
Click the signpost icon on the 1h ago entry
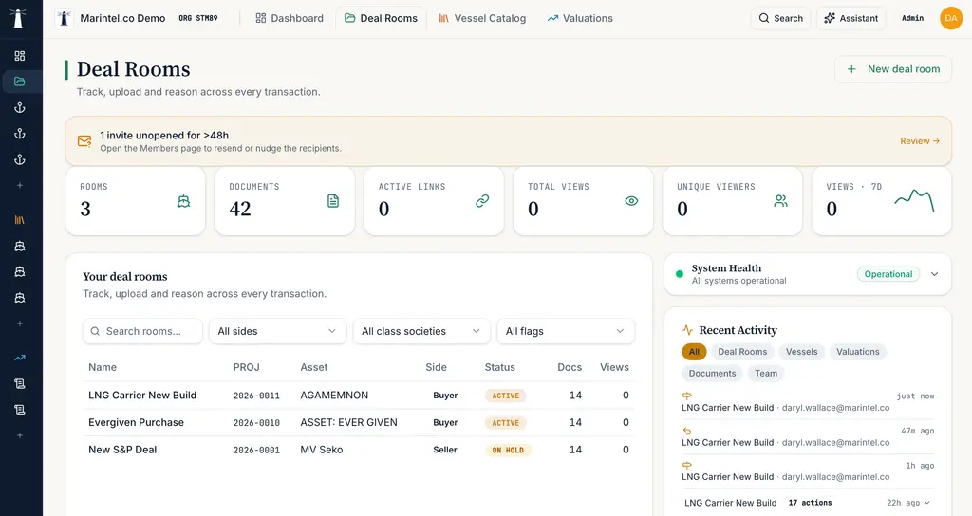pos(687,465)
